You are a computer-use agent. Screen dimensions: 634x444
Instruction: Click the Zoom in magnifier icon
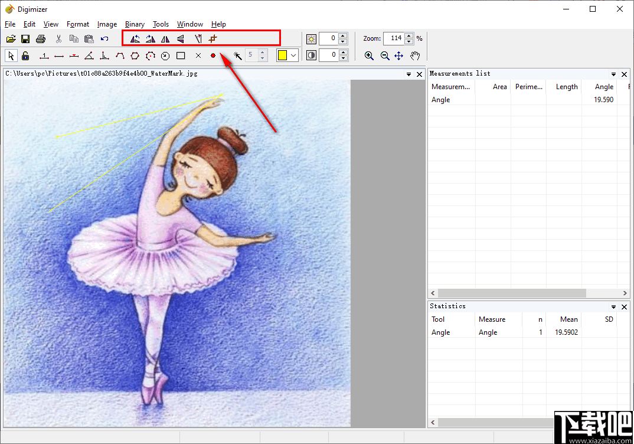pos(369,56)
